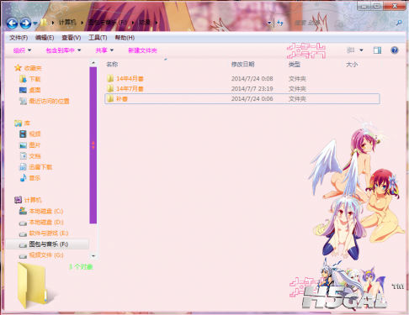Image resolution: width=409 pixels, height=315 pixels.
Task: Select the 补番 folder
Action: [242, 99]
